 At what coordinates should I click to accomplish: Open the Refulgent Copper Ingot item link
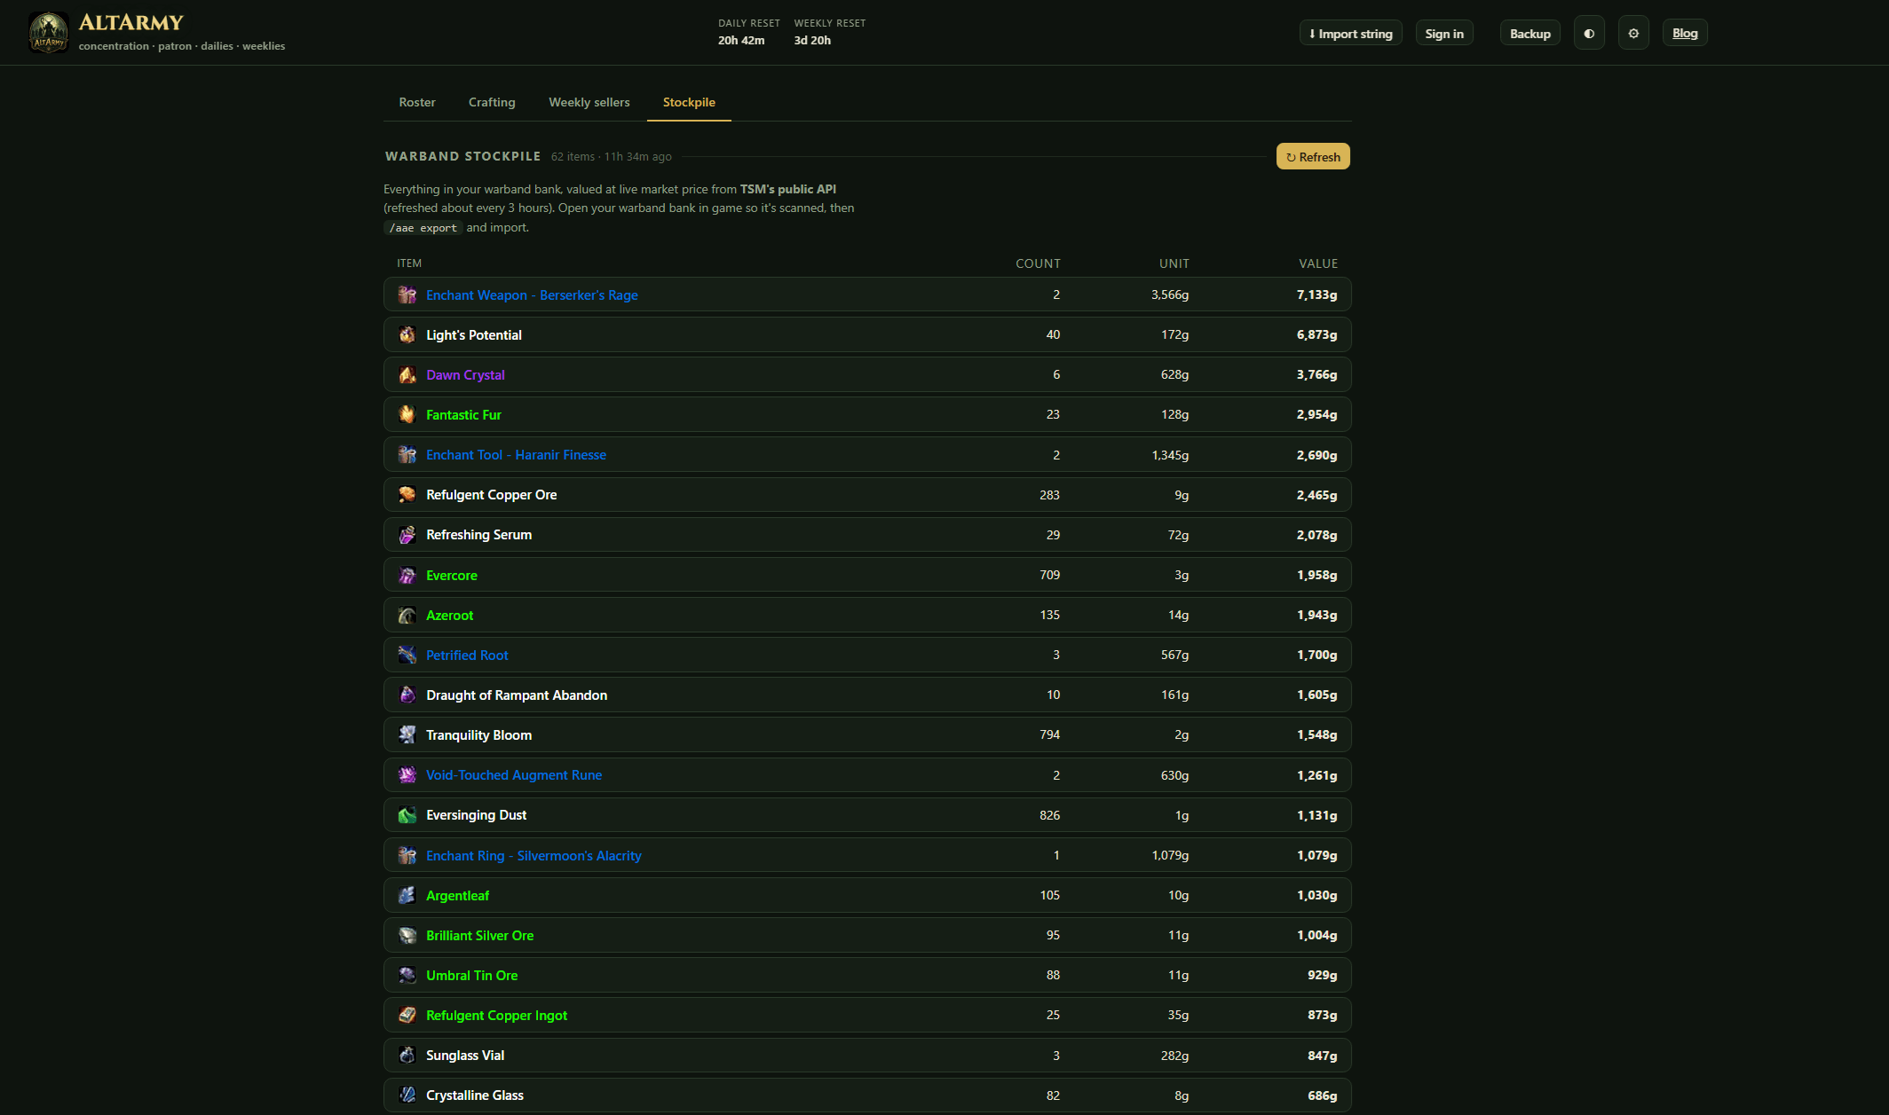tap(496, 1016)
